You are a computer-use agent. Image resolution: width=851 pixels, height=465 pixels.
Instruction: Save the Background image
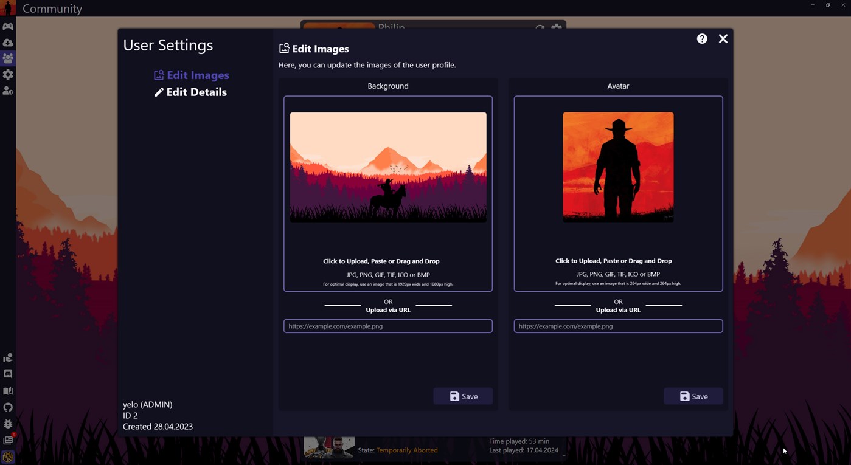click(x=463, y=396)
